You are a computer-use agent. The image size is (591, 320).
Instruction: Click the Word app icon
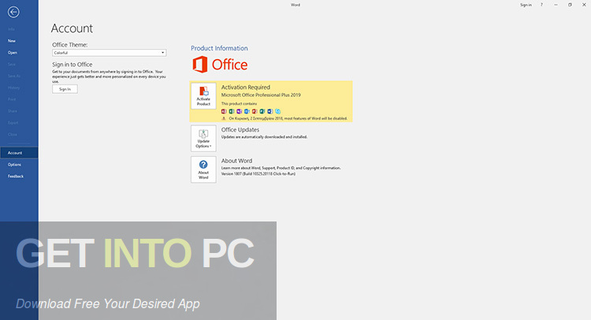(269, 111)
